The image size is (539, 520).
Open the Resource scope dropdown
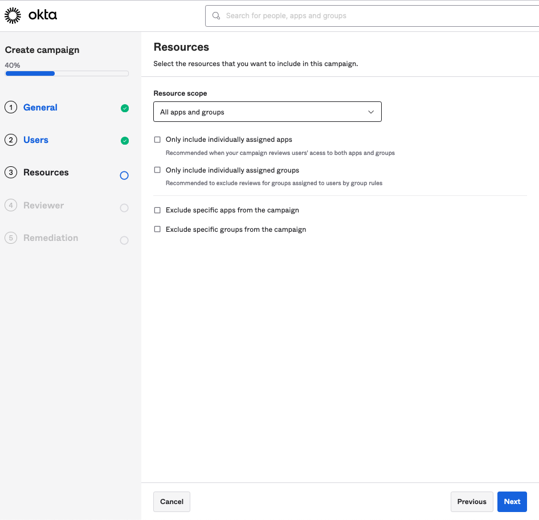pos(267,112)
